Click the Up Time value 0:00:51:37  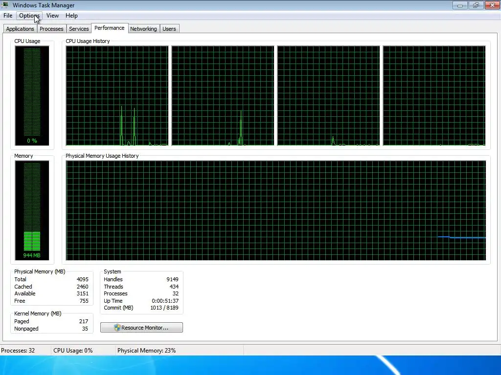[x=165, y=301]
